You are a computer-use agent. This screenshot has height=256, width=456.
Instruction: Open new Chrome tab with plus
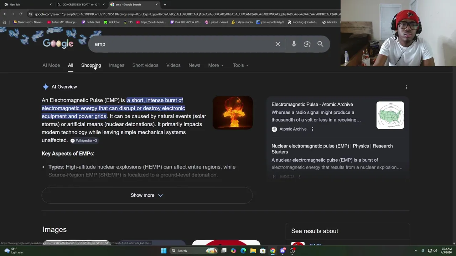(165, 4)
